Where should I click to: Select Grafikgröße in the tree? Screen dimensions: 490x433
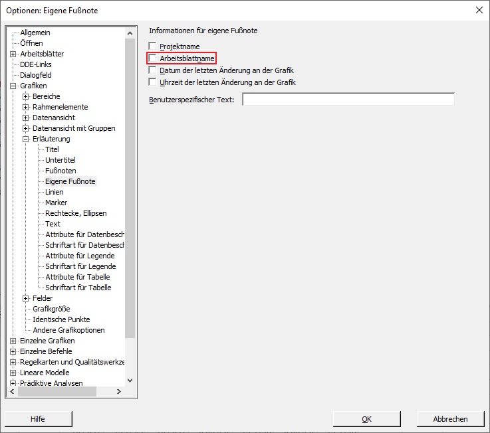pyautogui.click(x=51, y=309)
